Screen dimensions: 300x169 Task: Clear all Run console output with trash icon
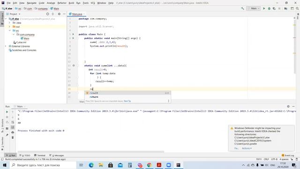(13, 138)
